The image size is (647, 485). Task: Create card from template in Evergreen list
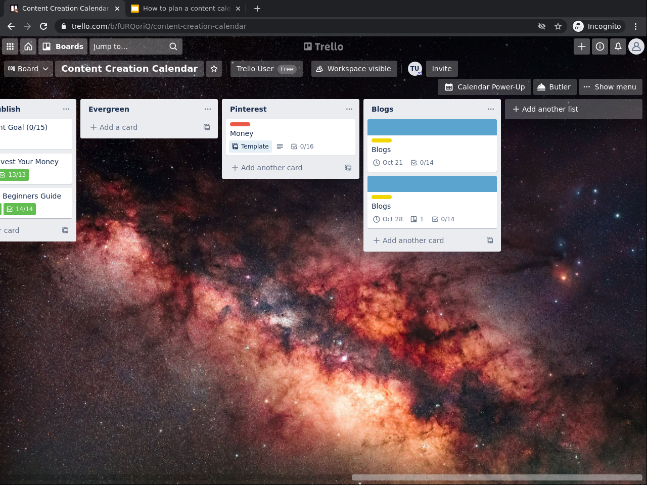click(x=207, y=127)
